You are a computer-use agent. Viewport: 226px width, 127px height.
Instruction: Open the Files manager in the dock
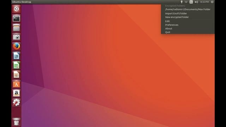pos(16,28)
